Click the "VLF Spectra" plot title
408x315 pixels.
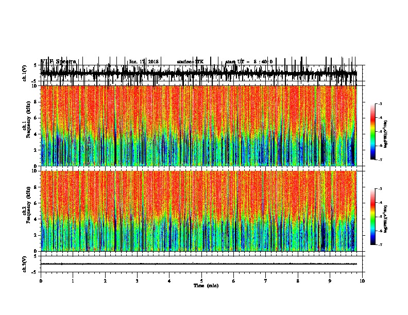coord(58,61)
